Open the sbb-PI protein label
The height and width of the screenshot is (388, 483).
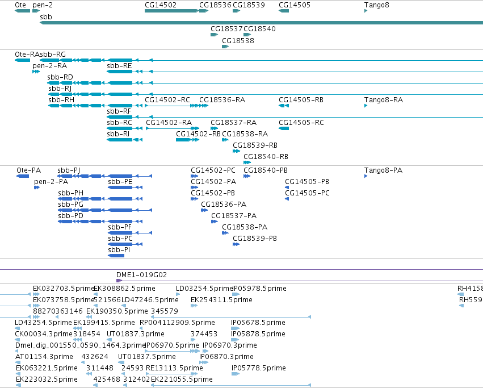(x=119, y=250)
